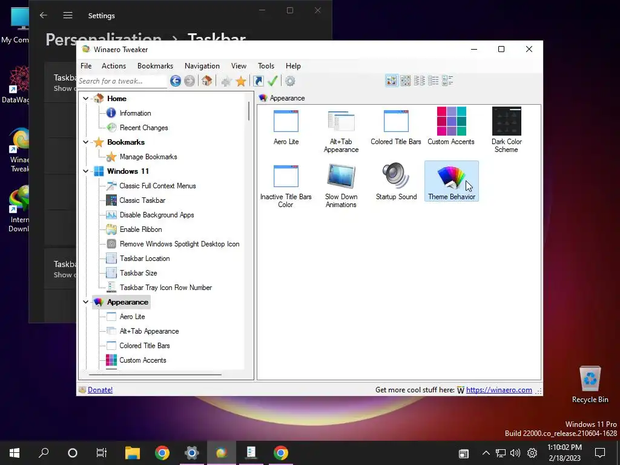Open File Explorer from the taskbar
620x465 pixels.
133,453
